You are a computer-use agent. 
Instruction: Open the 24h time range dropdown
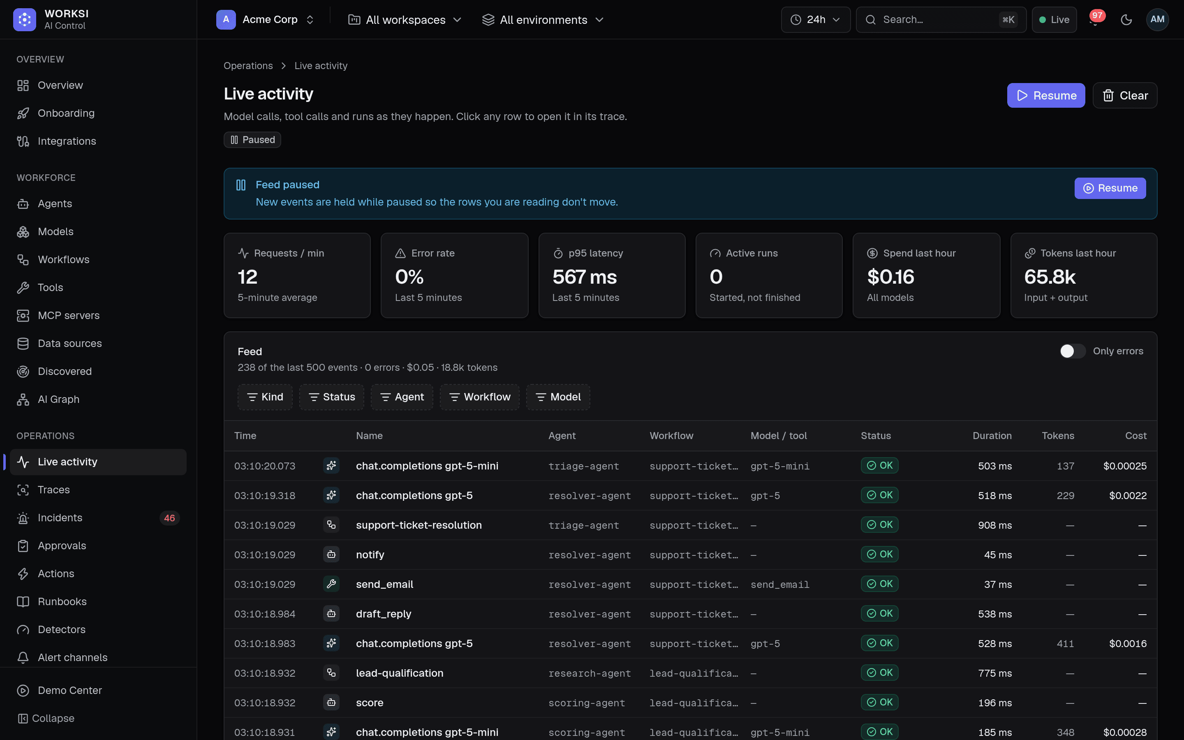pyautogui.click(x=816, y=20)
